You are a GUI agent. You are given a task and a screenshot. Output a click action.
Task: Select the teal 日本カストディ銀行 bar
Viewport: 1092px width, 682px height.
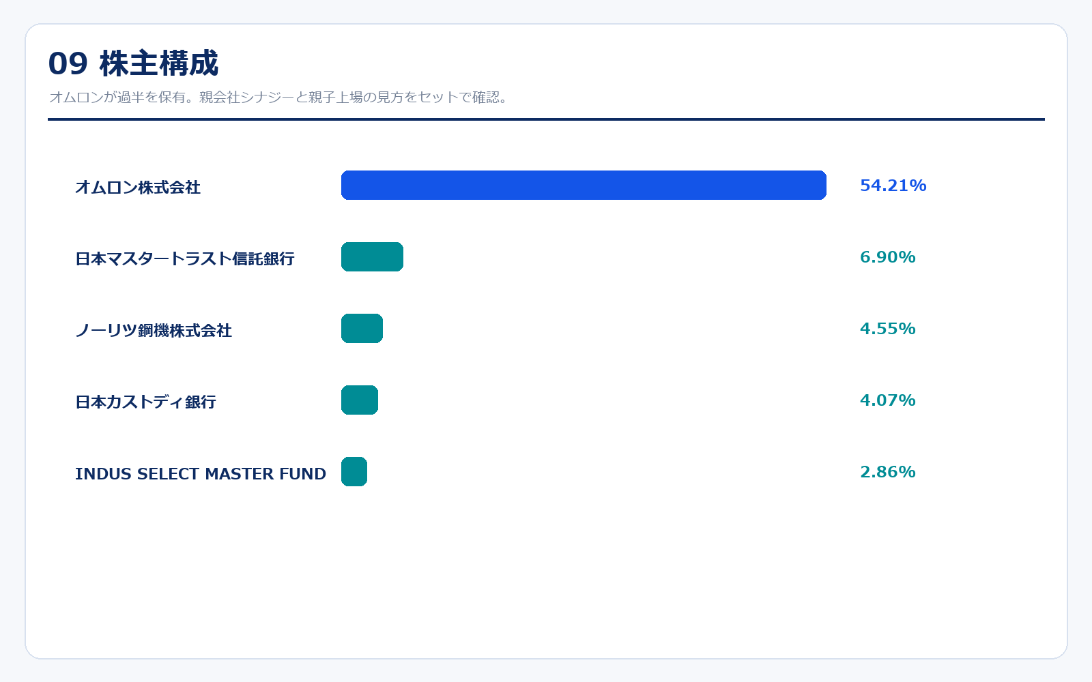point(360,400)
